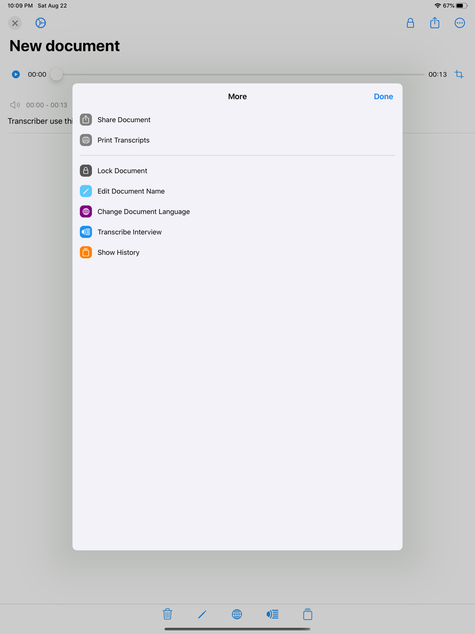Click the 00:13 duration label
Viewport: 475px width, 634px height.
pos(437,75)
